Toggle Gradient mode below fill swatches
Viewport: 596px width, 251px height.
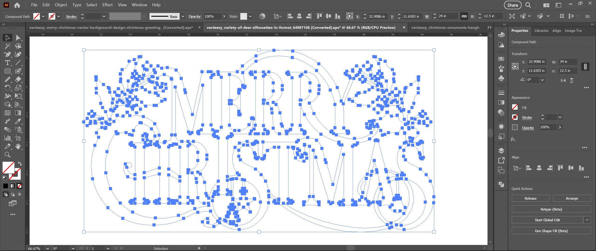click(x=12, y=186)
